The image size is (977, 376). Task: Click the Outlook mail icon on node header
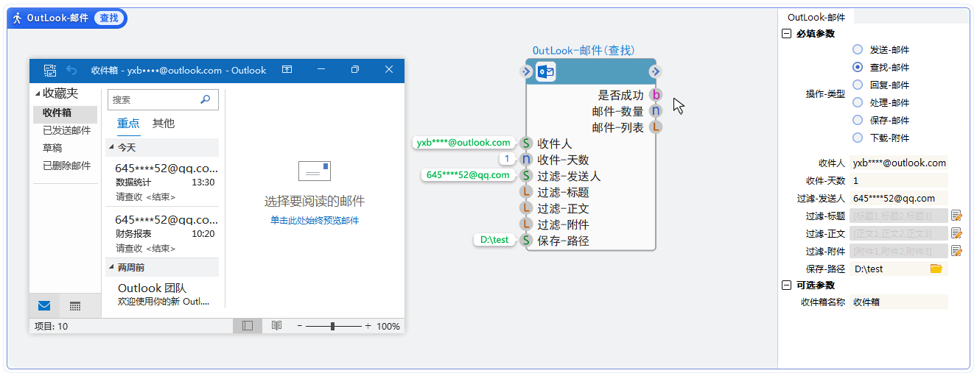click(x=546, y=71)
